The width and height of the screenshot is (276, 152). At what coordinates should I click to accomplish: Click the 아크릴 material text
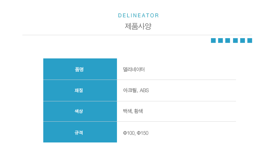tap(130, 90)
